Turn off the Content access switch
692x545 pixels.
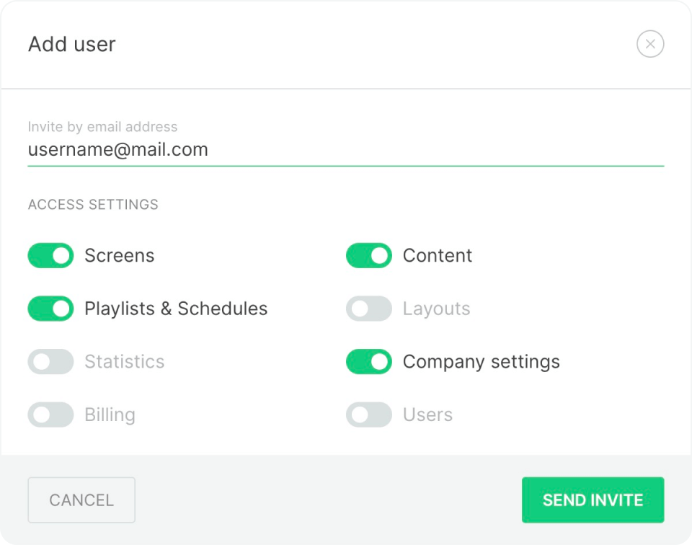pos(369,255)
